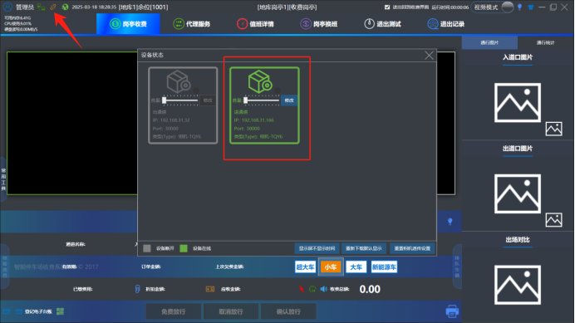Viewport: 575px width, 323px height.
Task: Open the orange chain-link device status icon
Action: pyautogui.click(x=53, y=7)
